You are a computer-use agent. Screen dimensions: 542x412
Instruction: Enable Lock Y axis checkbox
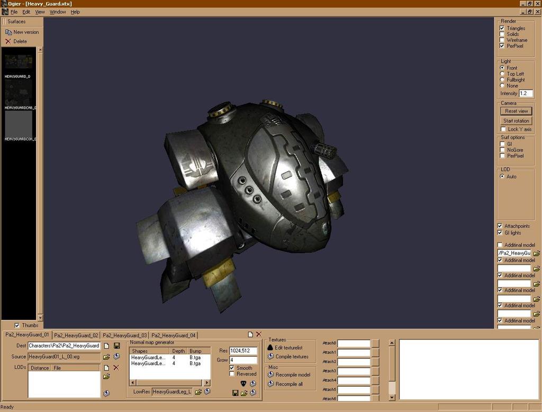(x=503, y=129)
